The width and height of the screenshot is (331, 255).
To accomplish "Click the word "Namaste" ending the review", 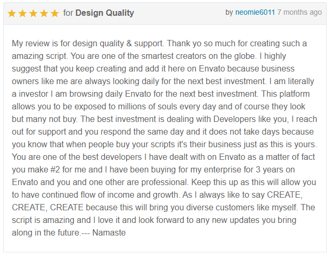I will click(x=109, y=232).
